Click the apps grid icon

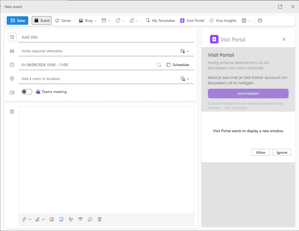(x=244, y=21)
